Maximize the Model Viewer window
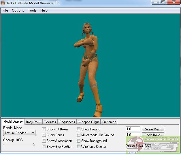 [163, 2]
